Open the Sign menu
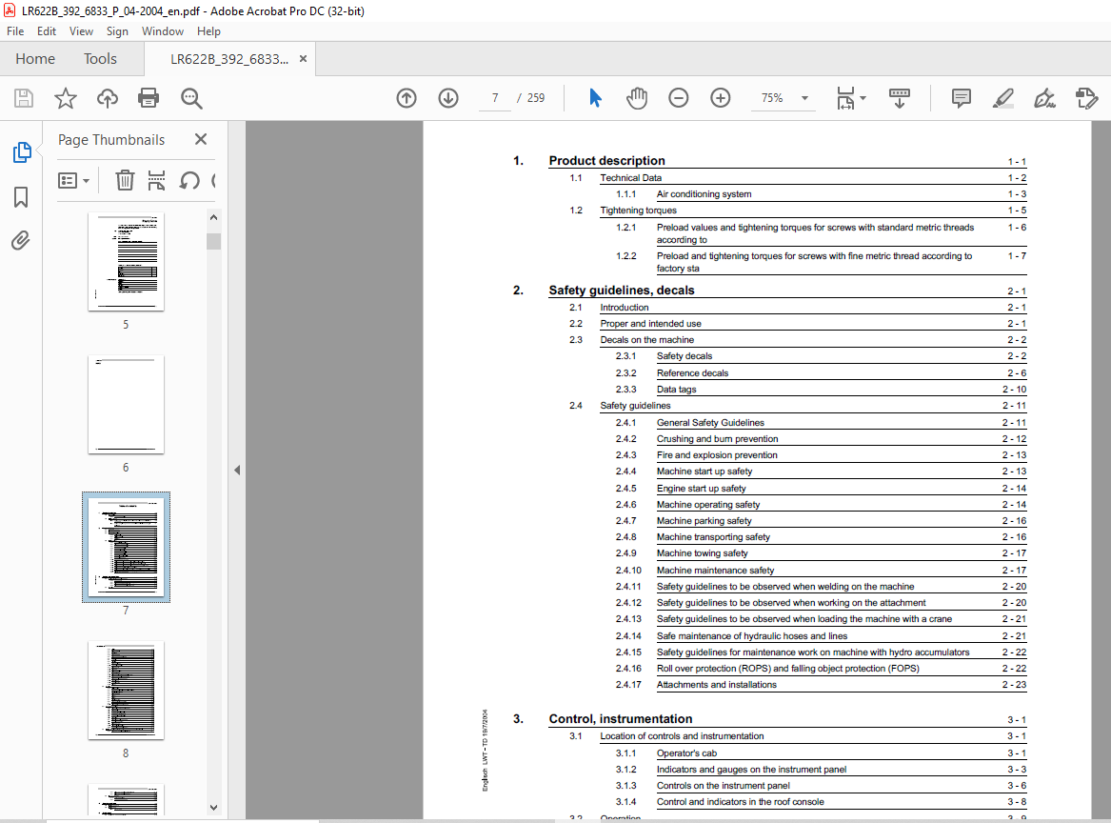 coord(117,31)
